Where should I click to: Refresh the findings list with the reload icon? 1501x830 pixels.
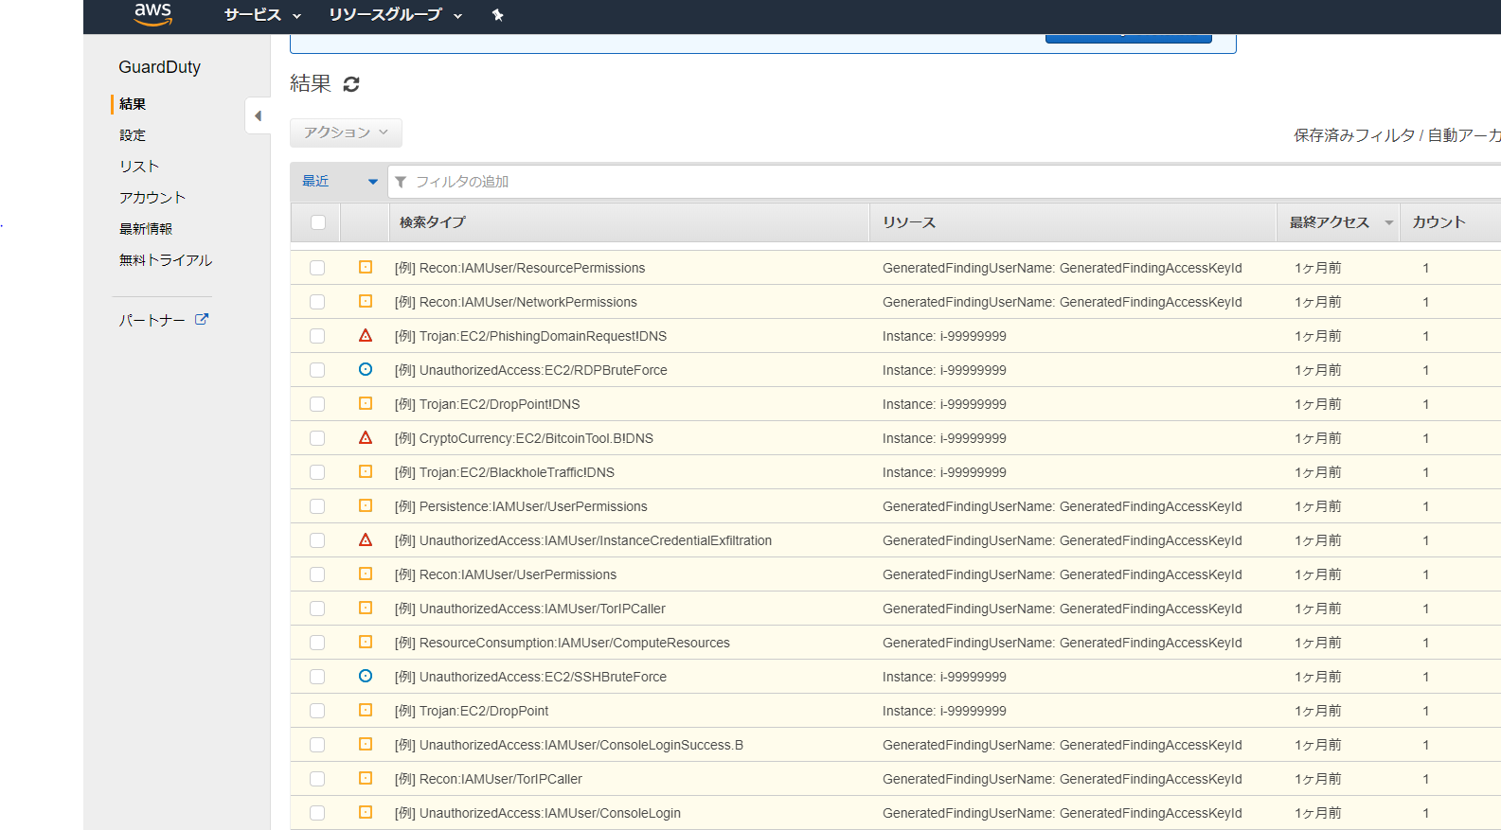click(351, 84)
